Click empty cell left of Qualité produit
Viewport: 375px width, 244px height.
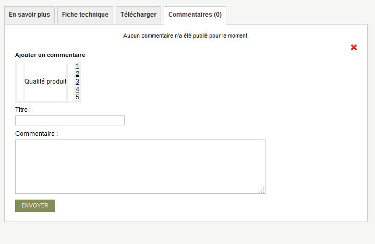coord(20,82)
